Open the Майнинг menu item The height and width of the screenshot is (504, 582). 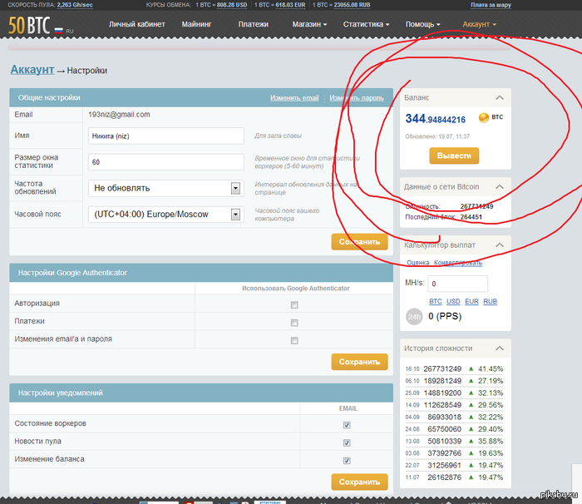[196, 25]
